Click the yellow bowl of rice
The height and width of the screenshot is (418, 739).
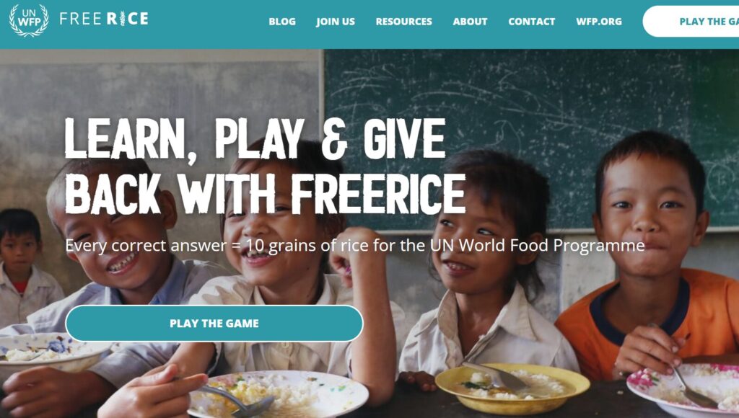click(x=512, y=388)
